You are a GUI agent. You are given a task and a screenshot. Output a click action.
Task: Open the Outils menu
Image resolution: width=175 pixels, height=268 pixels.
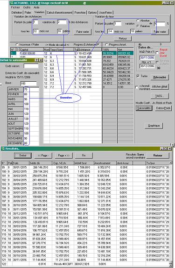(x=27, y=7)
